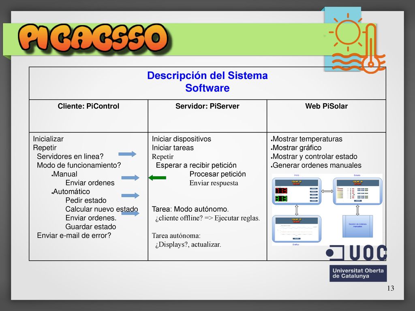Click the 'Gráfico' label below the thumbnail
The image size is (415, 311).
[295, 245]
